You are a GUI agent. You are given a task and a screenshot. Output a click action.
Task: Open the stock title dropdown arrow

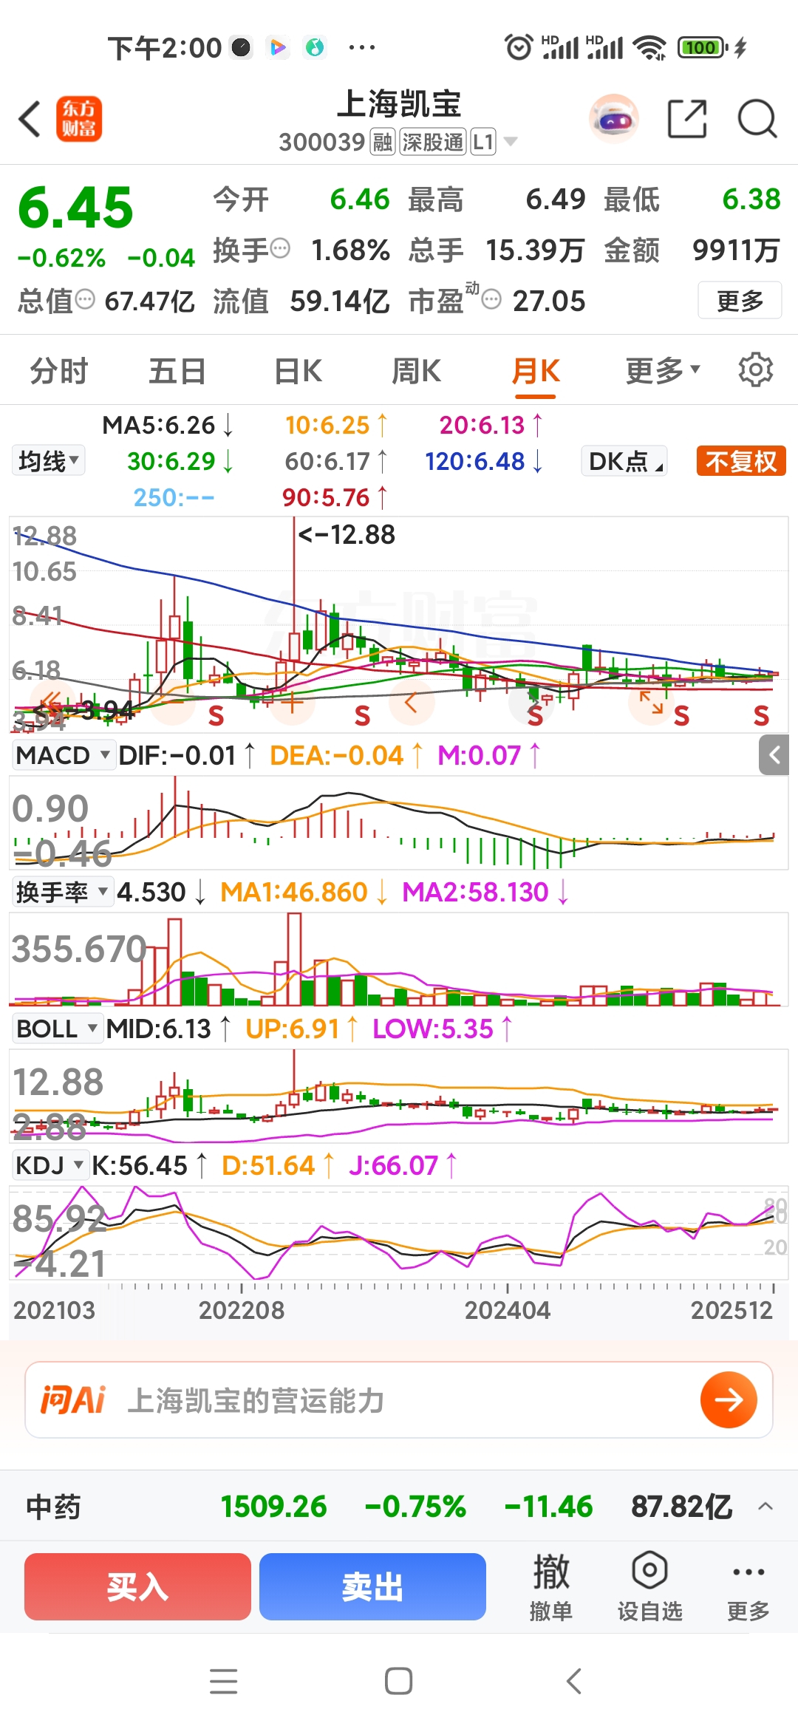coord(511,142)
